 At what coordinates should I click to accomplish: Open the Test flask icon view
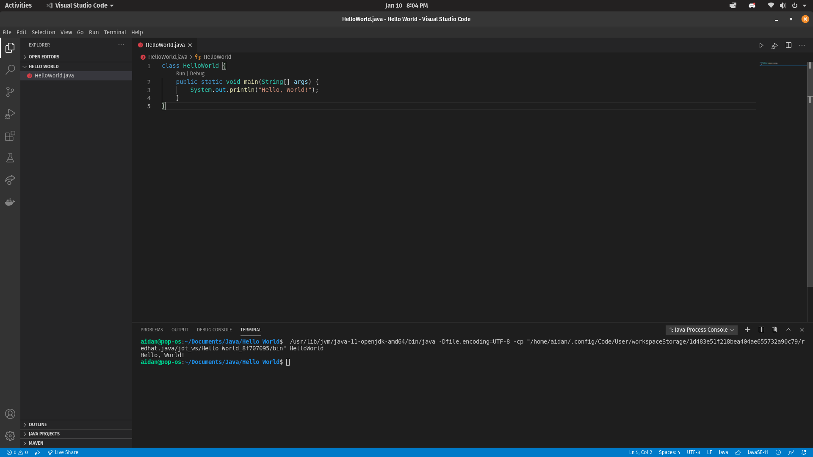[x=10, y=158]
